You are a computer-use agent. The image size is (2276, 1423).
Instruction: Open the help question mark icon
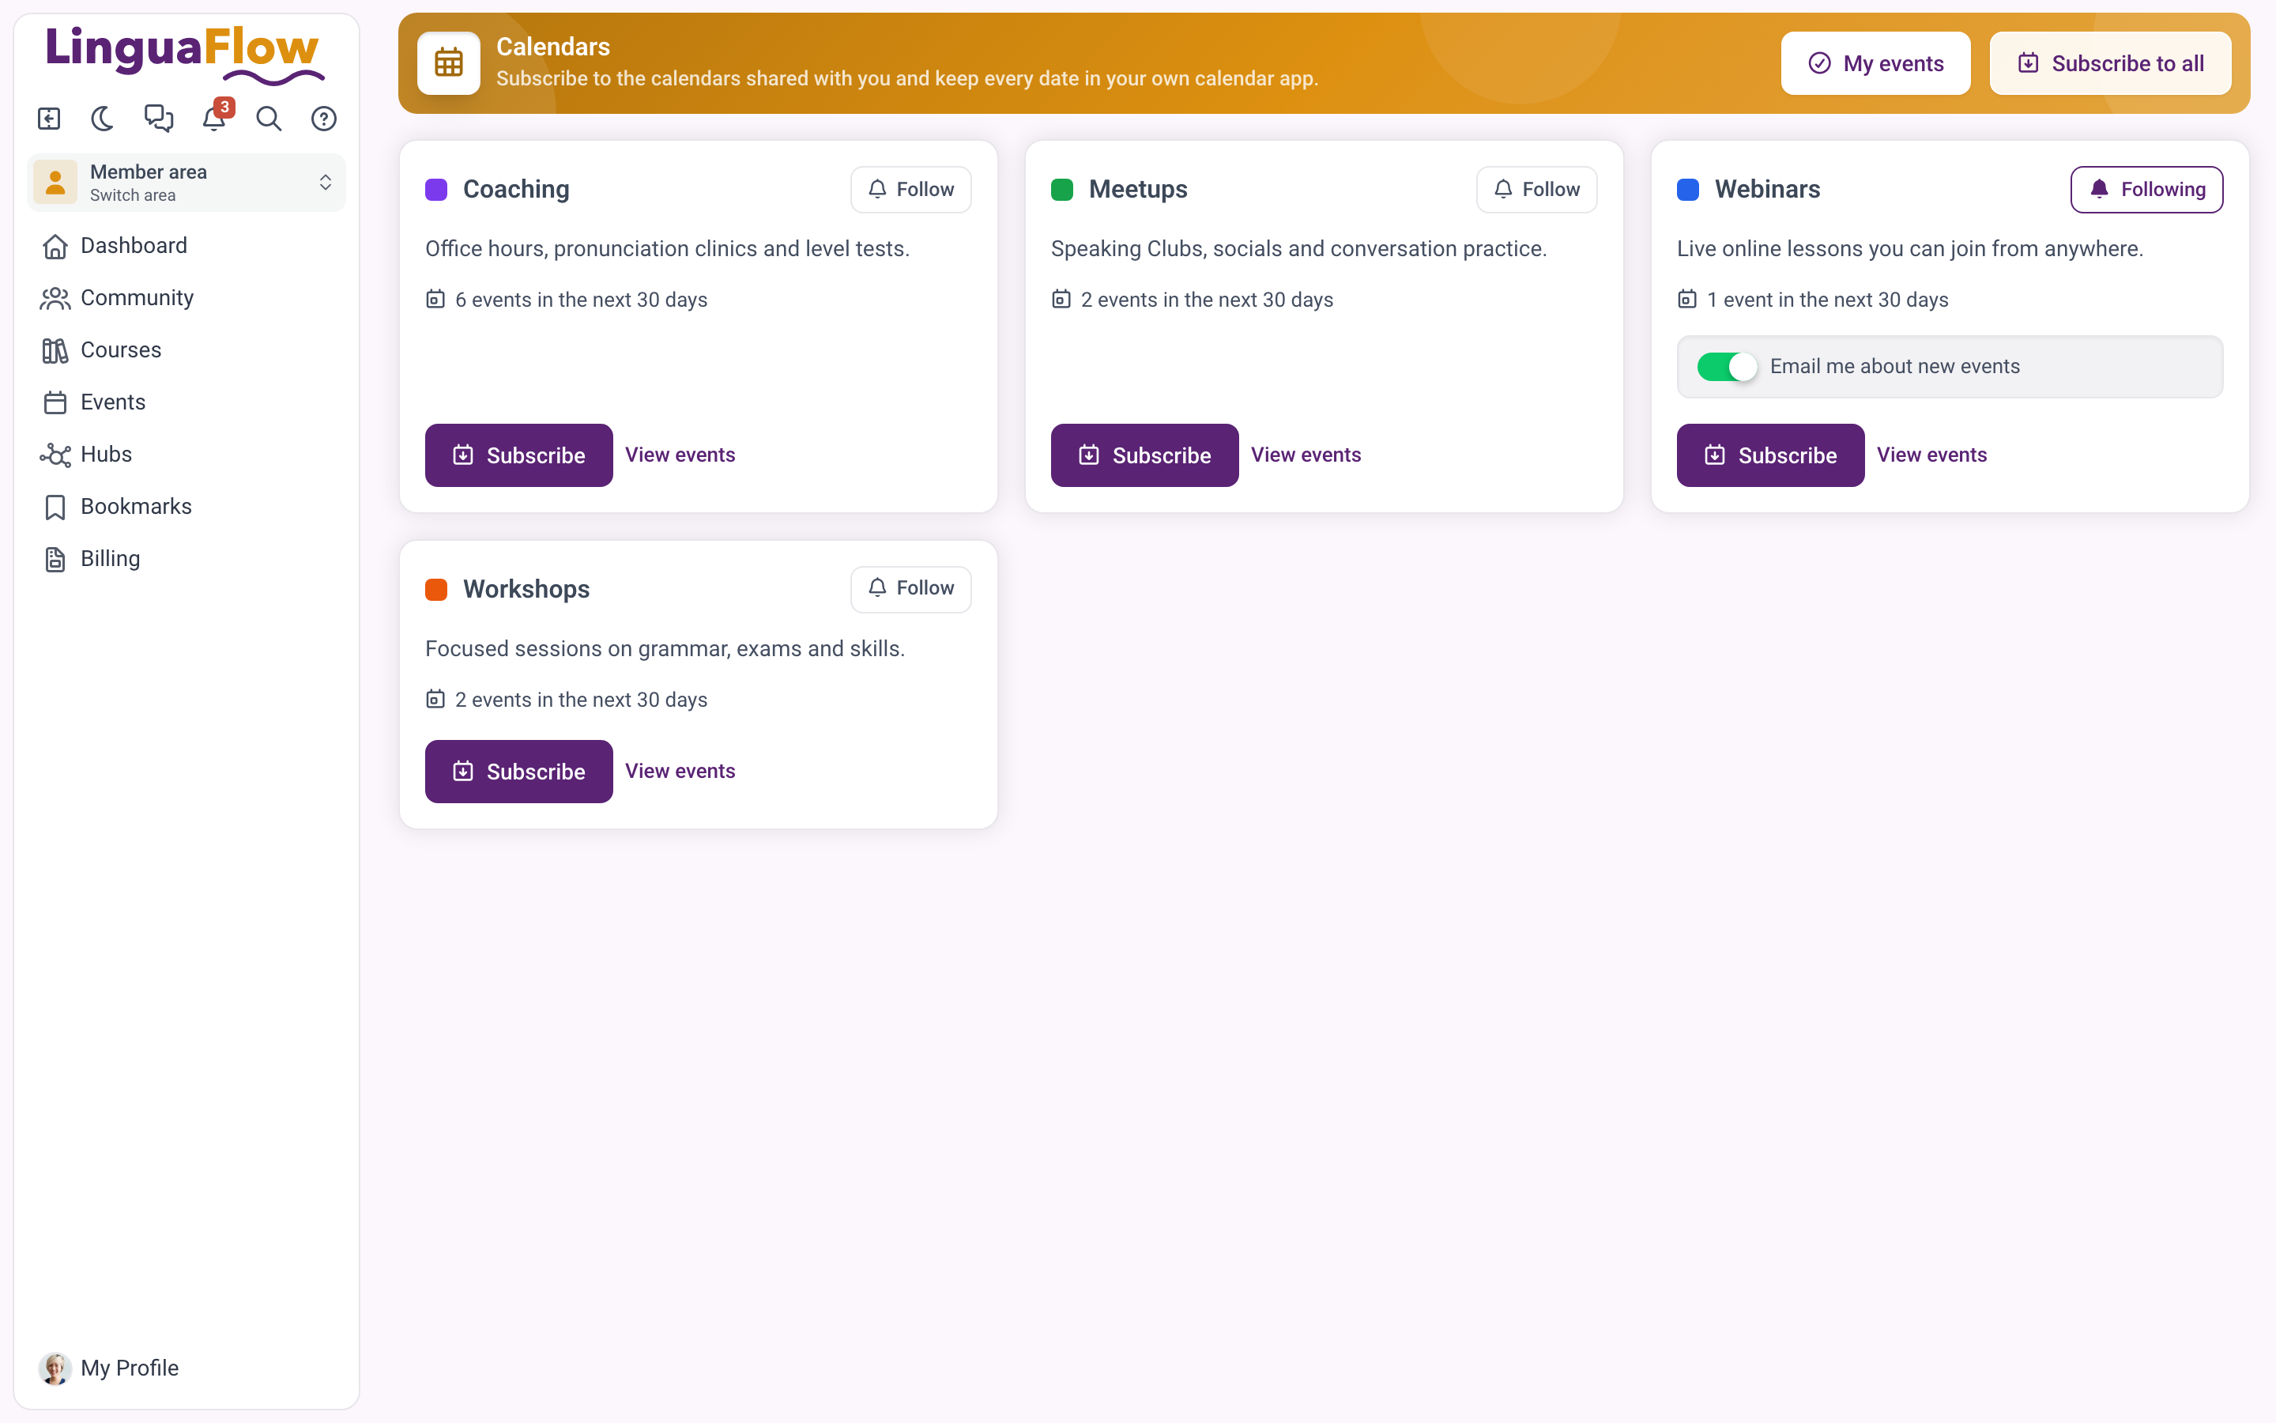coord(325,119)
